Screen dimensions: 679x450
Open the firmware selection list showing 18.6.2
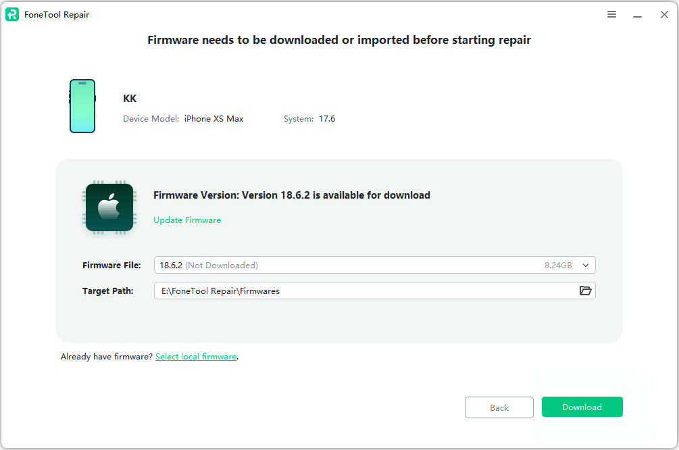586,265
